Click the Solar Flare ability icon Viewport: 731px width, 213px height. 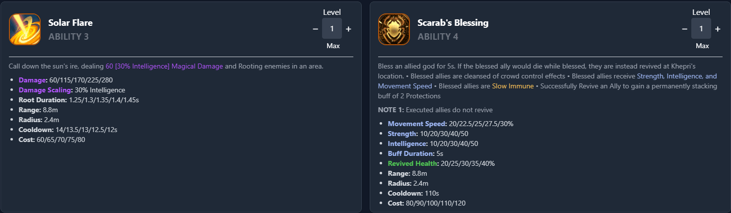(x=25, y=29)
